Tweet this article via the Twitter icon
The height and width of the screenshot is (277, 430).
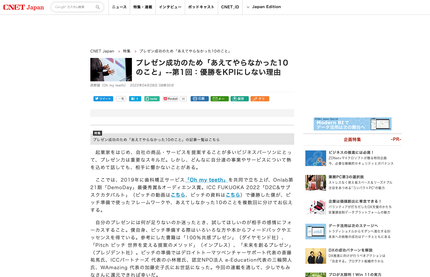click(103, 98)
